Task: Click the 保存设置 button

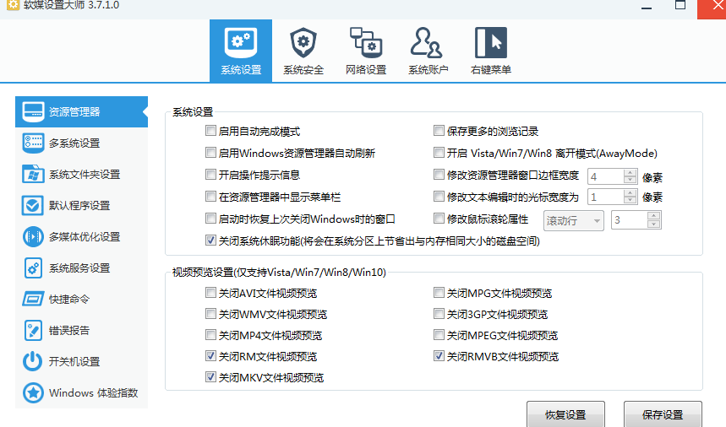Action: (663, 415)
